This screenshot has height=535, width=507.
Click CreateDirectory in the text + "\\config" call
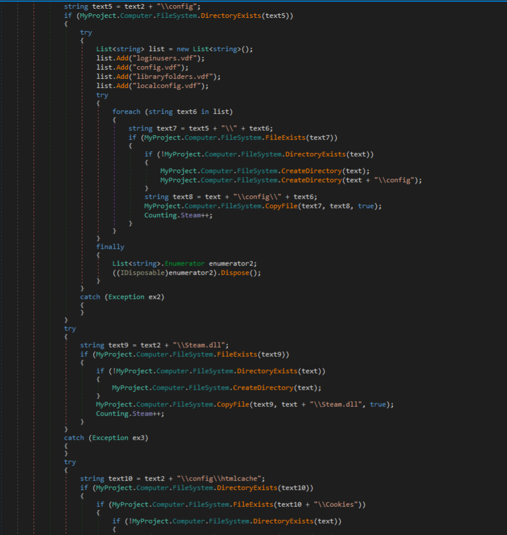[312, 180]
